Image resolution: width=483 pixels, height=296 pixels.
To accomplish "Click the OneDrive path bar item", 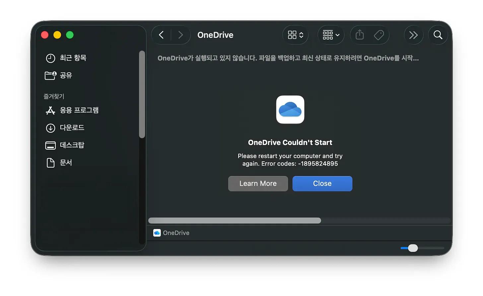I will 172,233.
